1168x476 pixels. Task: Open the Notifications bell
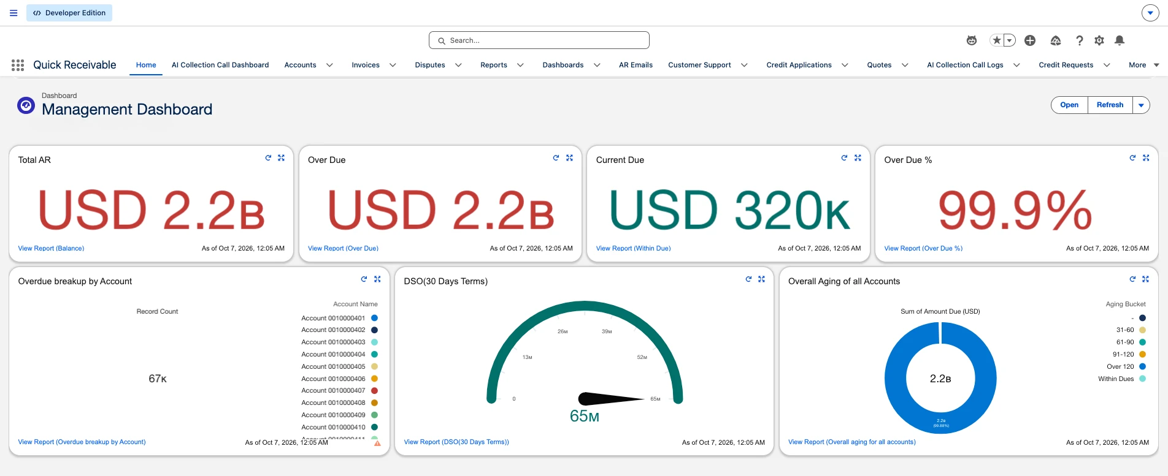1120,40
